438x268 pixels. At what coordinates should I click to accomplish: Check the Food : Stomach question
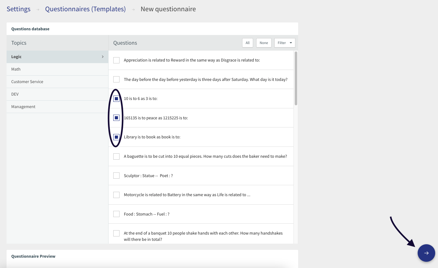(116, 214)
